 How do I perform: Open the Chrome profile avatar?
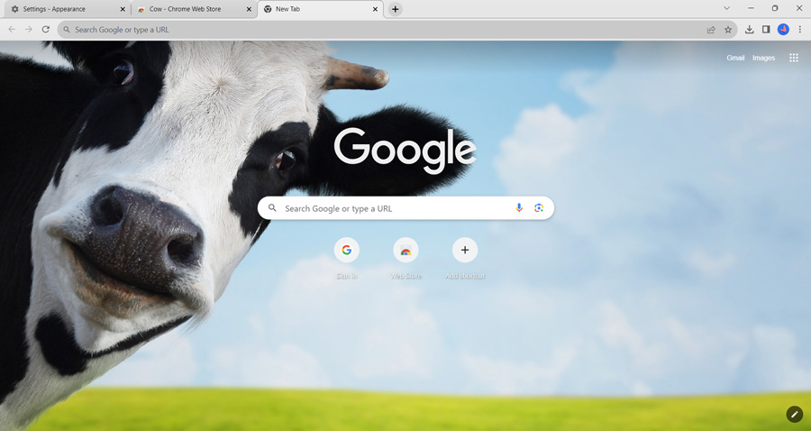click(783, 30)
